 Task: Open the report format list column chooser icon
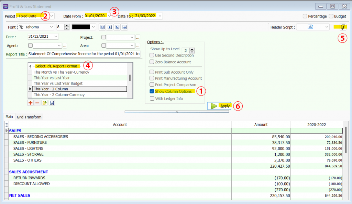(x=30, y=66)
